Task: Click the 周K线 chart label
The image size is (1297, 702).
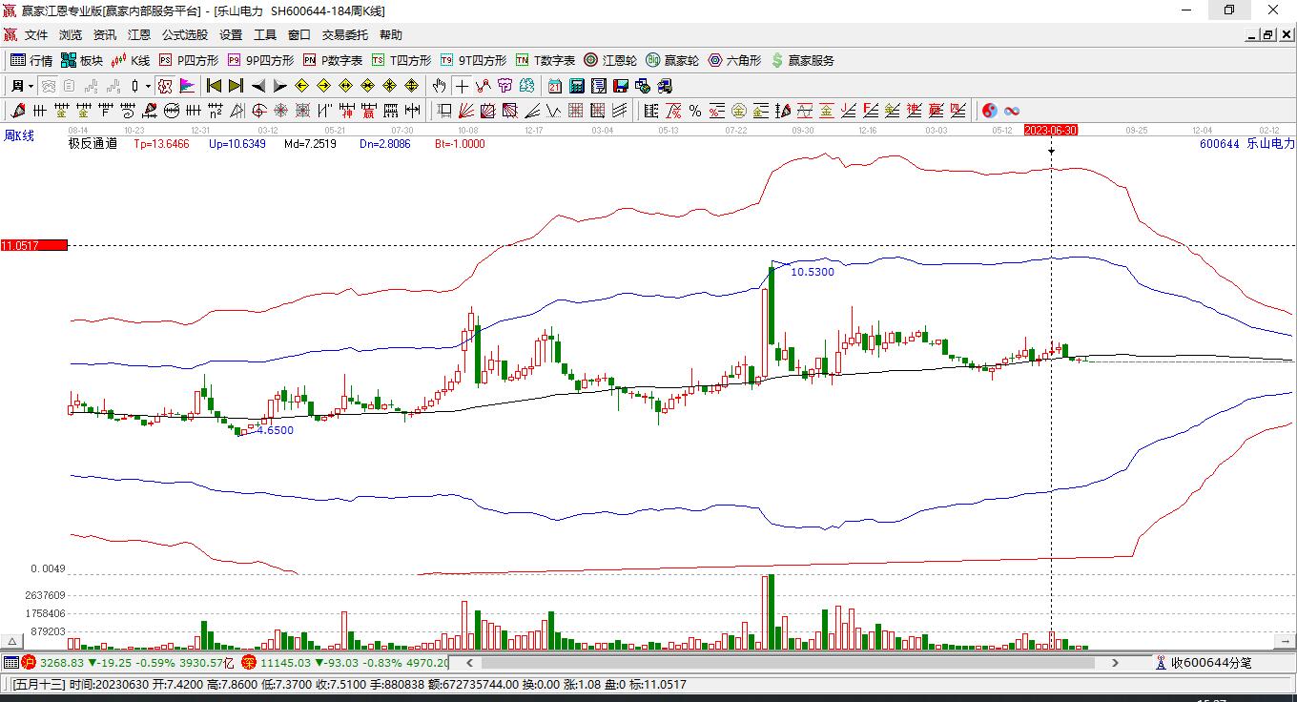Action: coord(19,135)
